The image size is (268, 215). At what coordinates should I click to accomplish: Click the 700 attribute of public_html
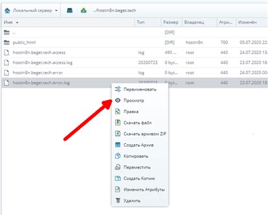tap(224, 42)
